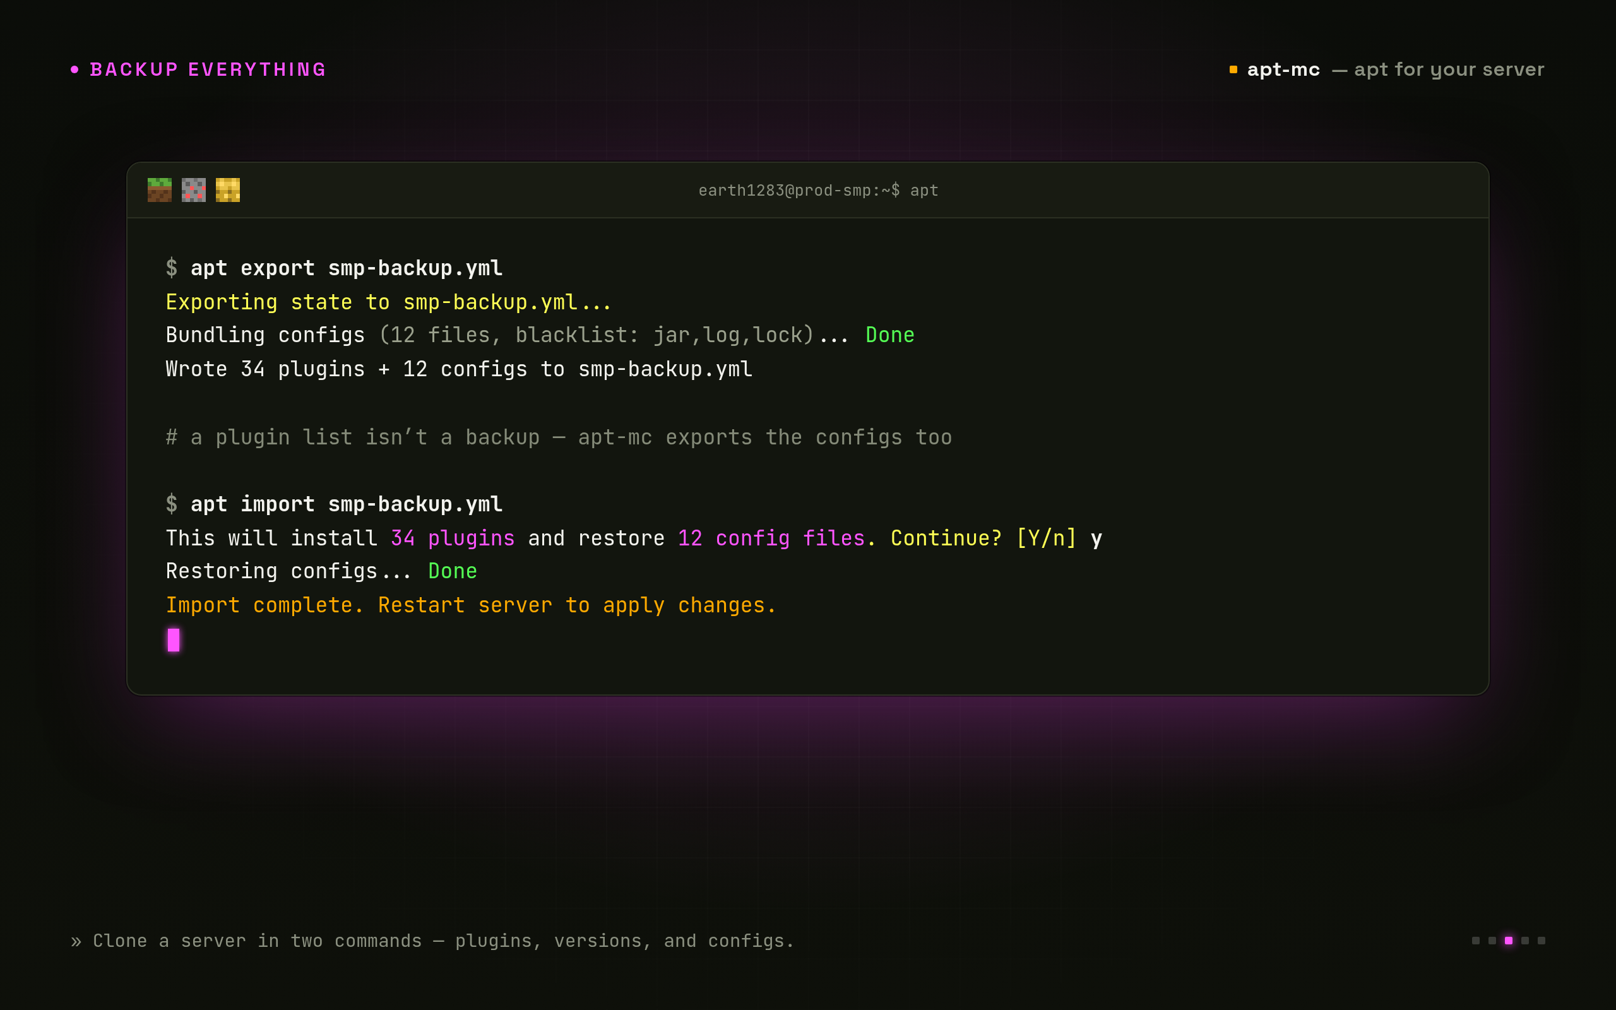Select the last slide indicator dot

pos(1542,941)
